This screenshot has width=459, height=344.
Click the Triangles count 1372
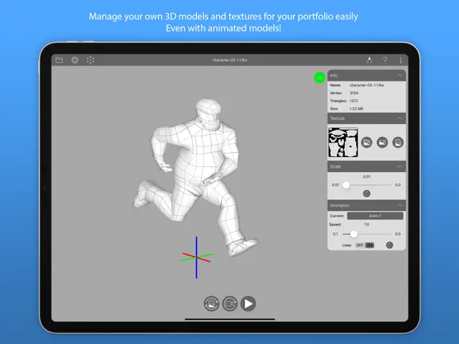click(x=354, y=101)
